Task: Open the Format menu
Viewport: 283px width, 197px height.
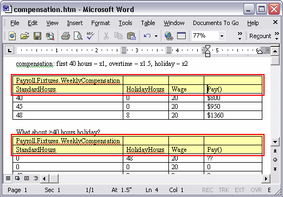Action: (x=100, y=23)
